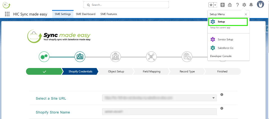Click the object setup laptop step icon
The image size is (269, 119).
click(x=115, y=56)
